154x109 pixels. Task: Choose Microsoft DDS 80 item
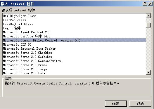tap(74, 44)
